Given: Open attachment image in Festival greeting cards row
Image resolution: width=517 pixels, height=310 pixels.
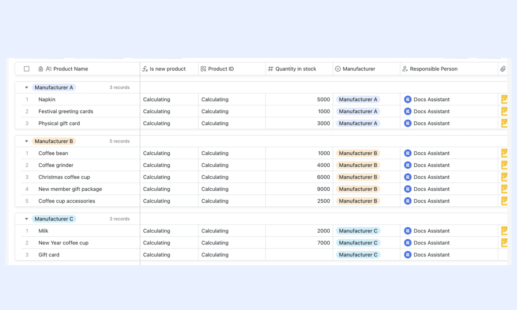Looking at the screenshot, I should click(504, 111).
